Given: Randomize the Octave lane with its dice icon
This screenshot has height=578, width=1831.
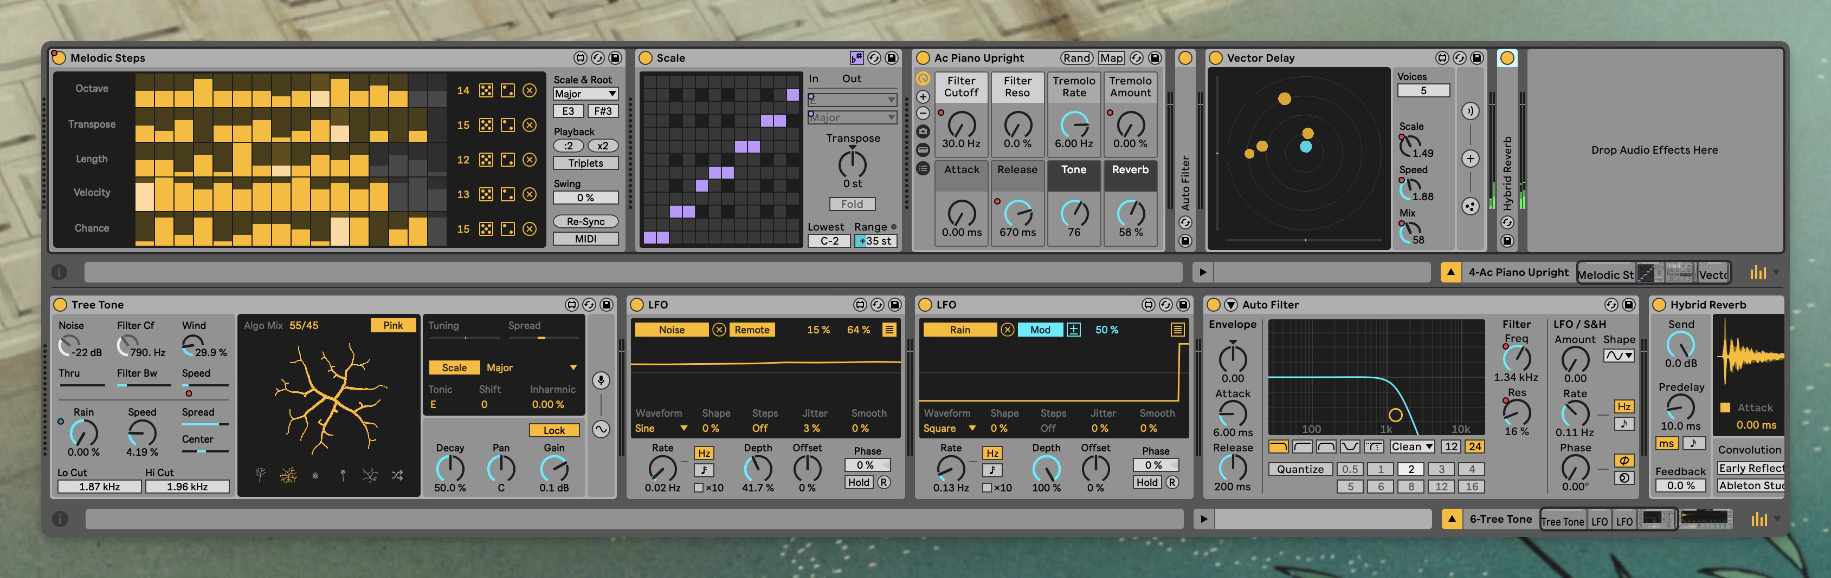Looking at the screenshot, I should pos(486,90).
